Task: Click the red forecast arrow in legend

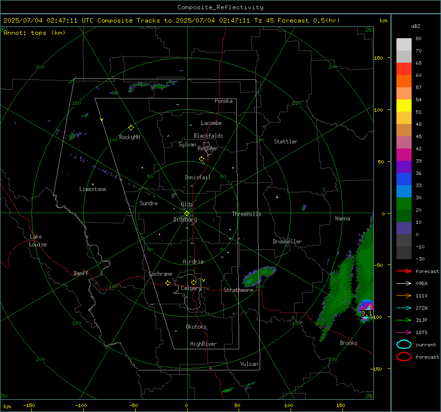Action: tap(404, 271)
